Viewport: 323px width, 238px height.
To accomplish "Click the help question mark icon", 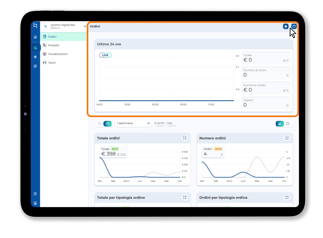I will (35, 194).
